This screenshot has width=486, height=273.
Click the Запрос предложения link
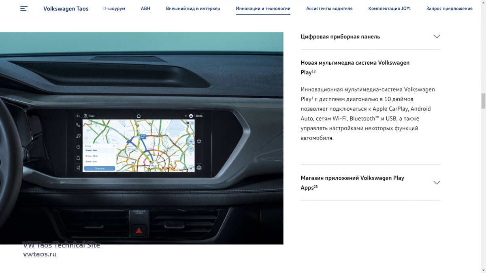(449, 8)
